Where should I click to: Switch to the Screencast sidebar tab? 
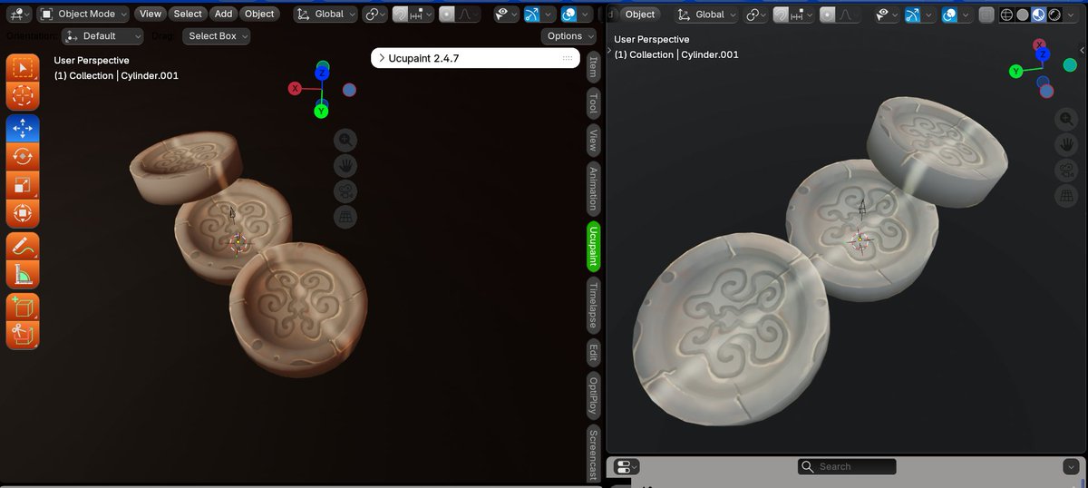593,454
